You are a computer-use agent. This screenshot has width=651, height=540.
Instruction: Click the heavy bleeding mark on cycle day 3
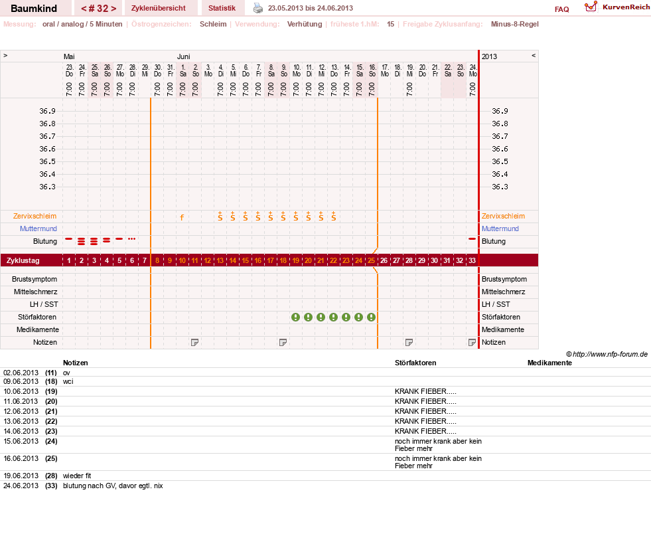[x=94, y=241]
